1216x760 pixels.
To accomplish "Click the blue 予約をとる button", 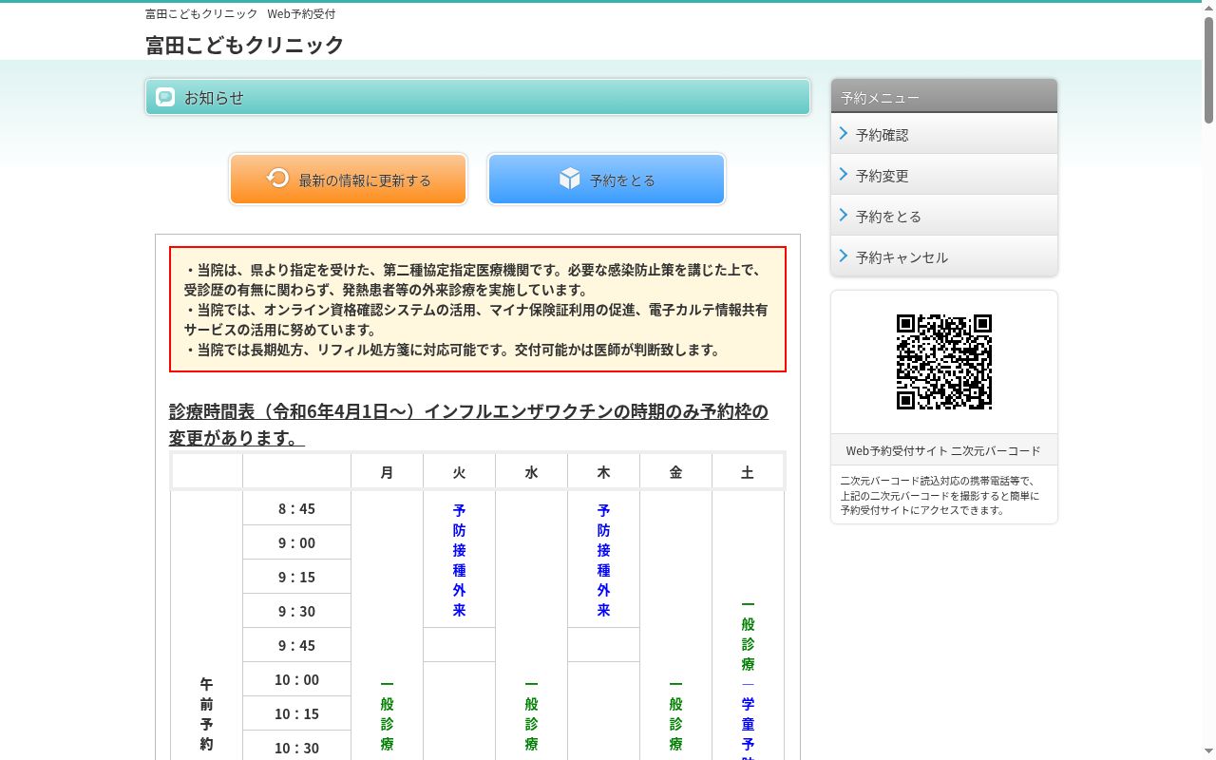I will (x=606, y=179).
